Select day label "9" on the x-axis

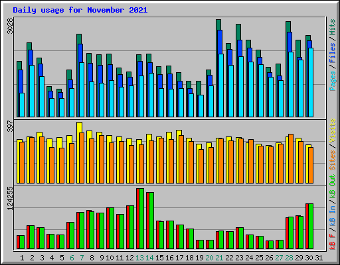pyautogui.click(x=102, y=258)
